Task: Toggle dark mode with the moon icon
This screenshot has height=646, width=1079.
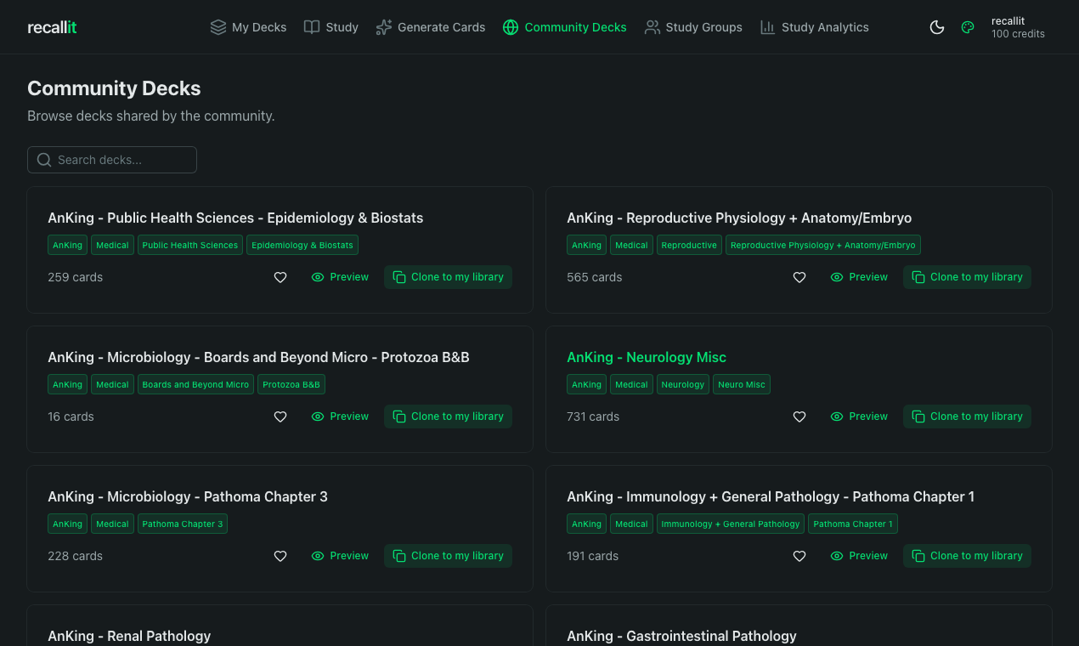Action: tap(937, 26)
